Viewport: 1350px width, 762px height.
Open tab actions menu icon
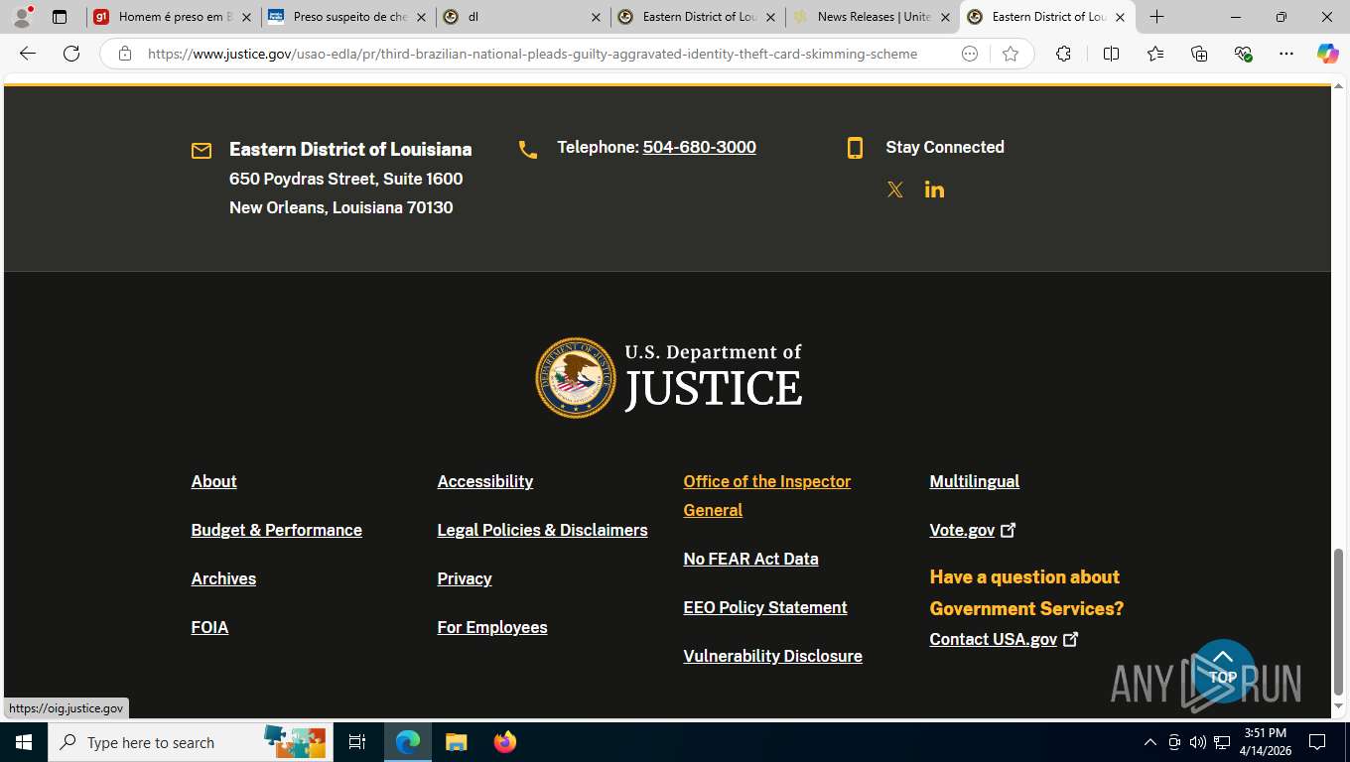coord(60,17)
